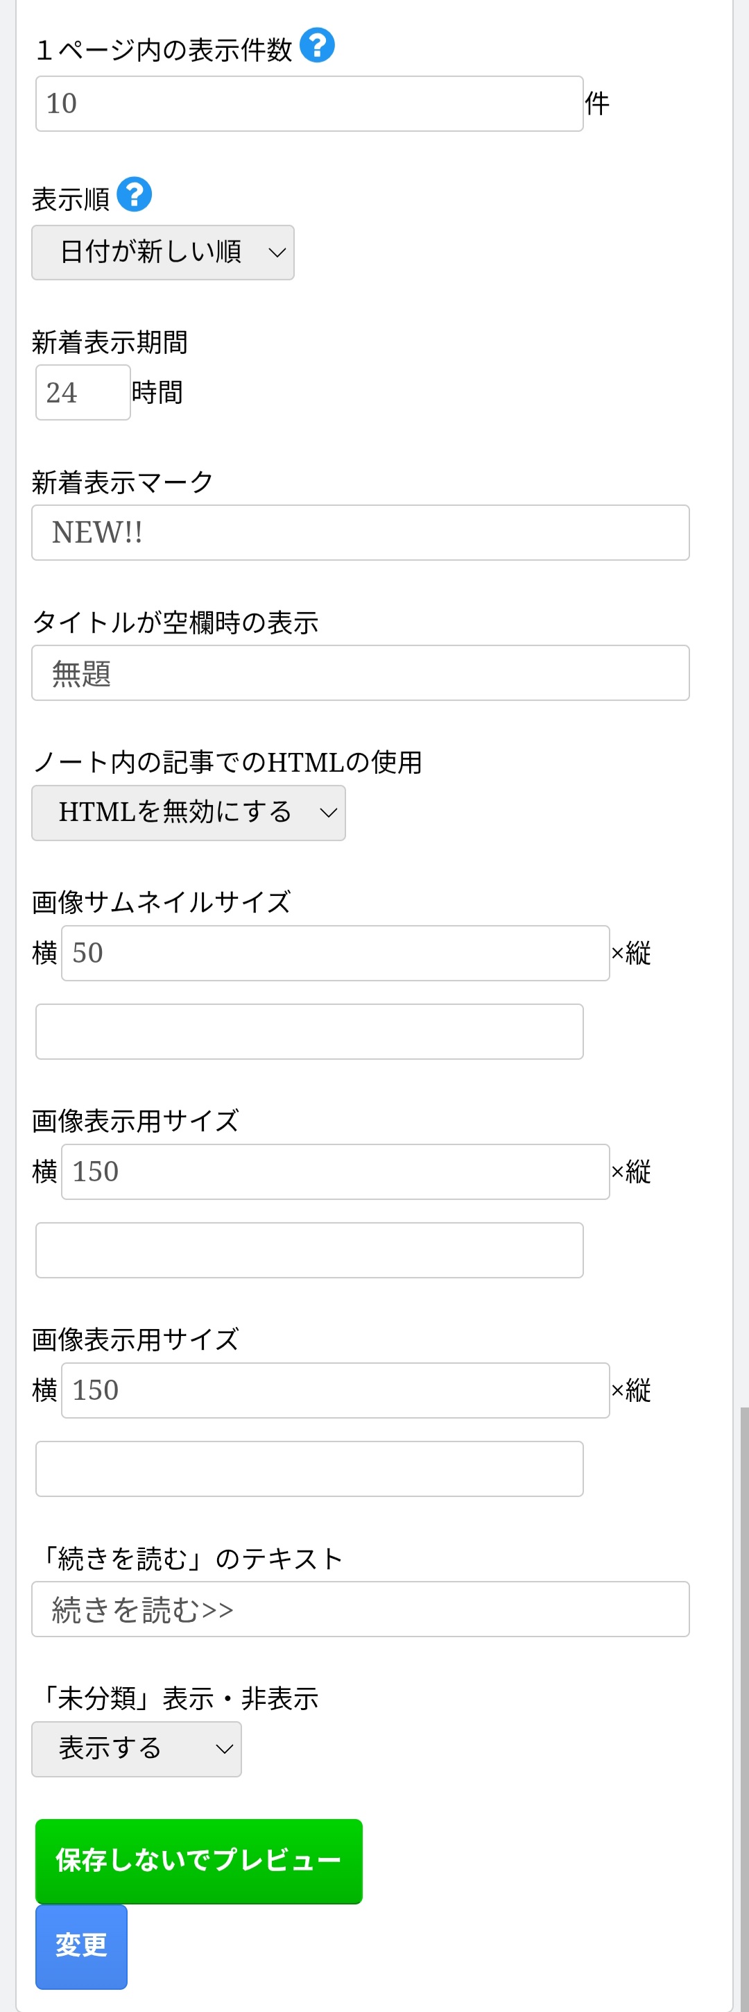This screenshot has height=2012, width=749.
Task: Open the help icon next to 表示順
Action: pos(135,194)
